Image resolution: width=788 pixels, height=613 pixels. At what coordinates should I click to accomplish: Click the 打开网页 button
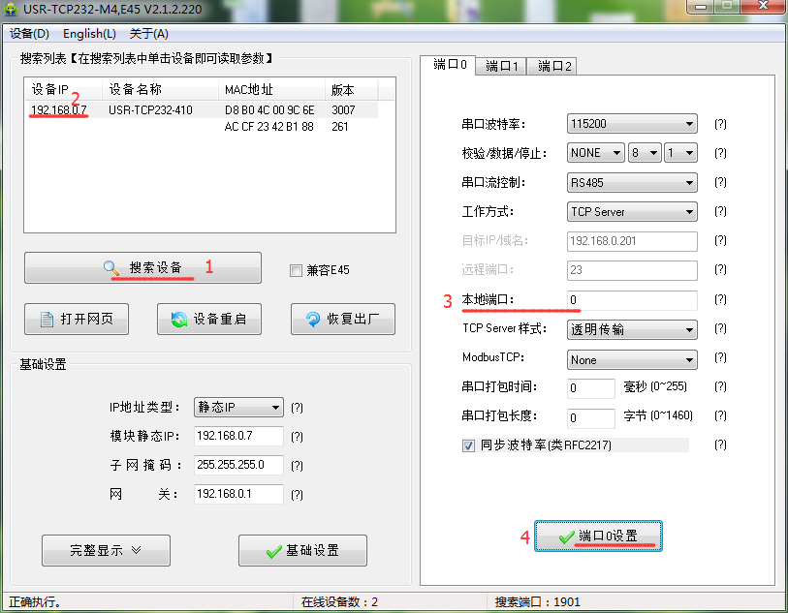point(77,319)
